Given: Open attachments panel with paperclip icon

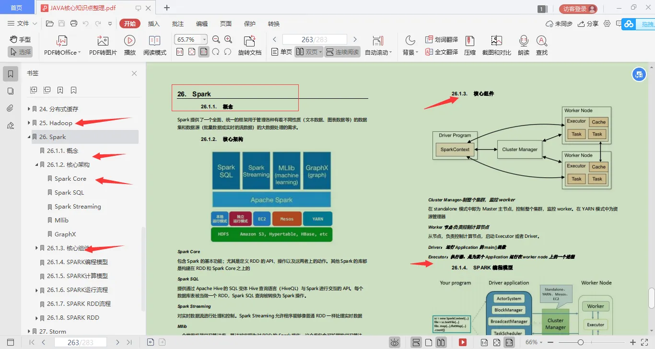Looking at the screenshot, I should [x=11, y=108].
